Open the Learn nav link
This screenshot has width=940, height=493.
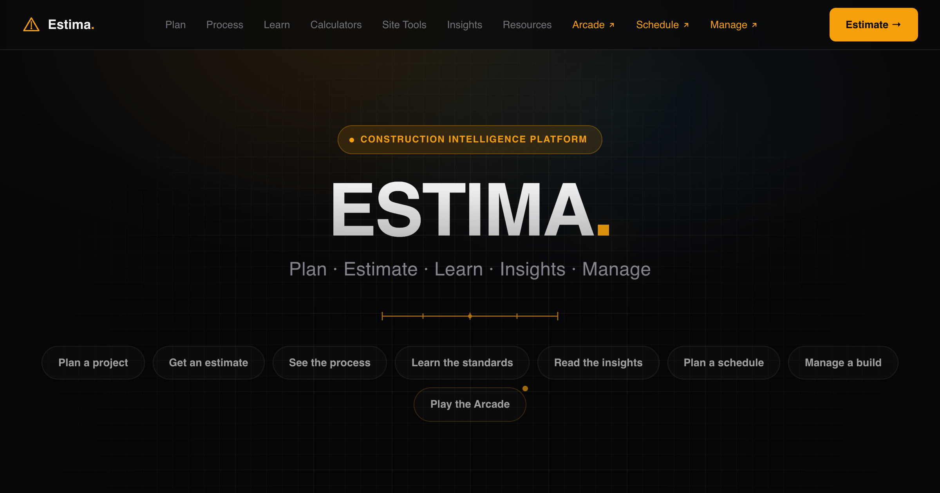[x=277, y=25]
